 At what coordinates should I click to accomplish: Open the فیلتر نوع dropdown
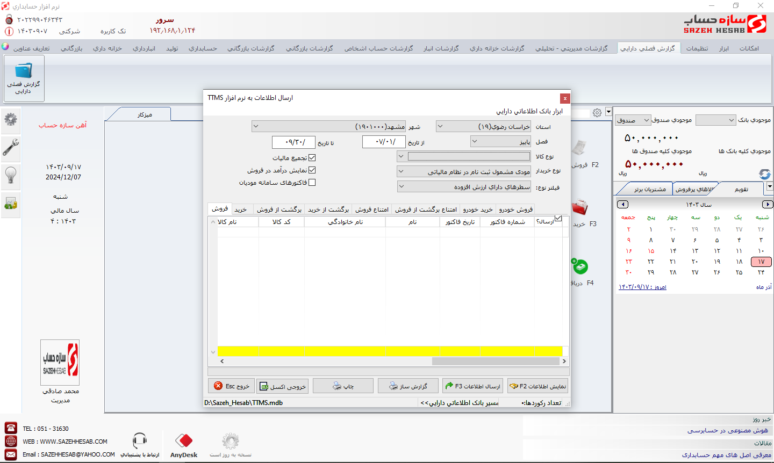[x=464, y=186]
